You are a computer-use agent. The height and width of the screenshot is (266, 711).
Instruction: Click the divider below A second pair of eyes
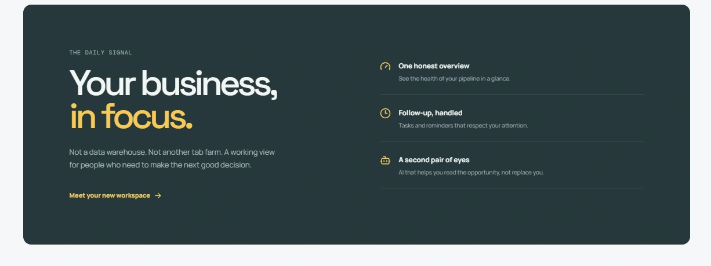(512, 188)
